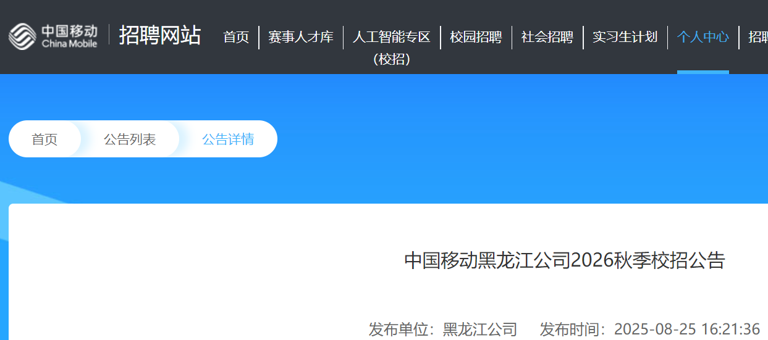Select the 个人中心 menu item

(703, 37)
